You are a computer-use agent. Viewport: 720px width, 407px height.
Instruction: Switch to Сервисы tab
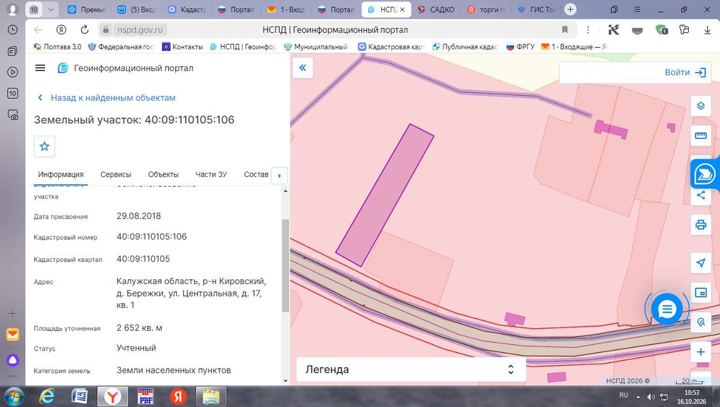[x=116, y=175]
